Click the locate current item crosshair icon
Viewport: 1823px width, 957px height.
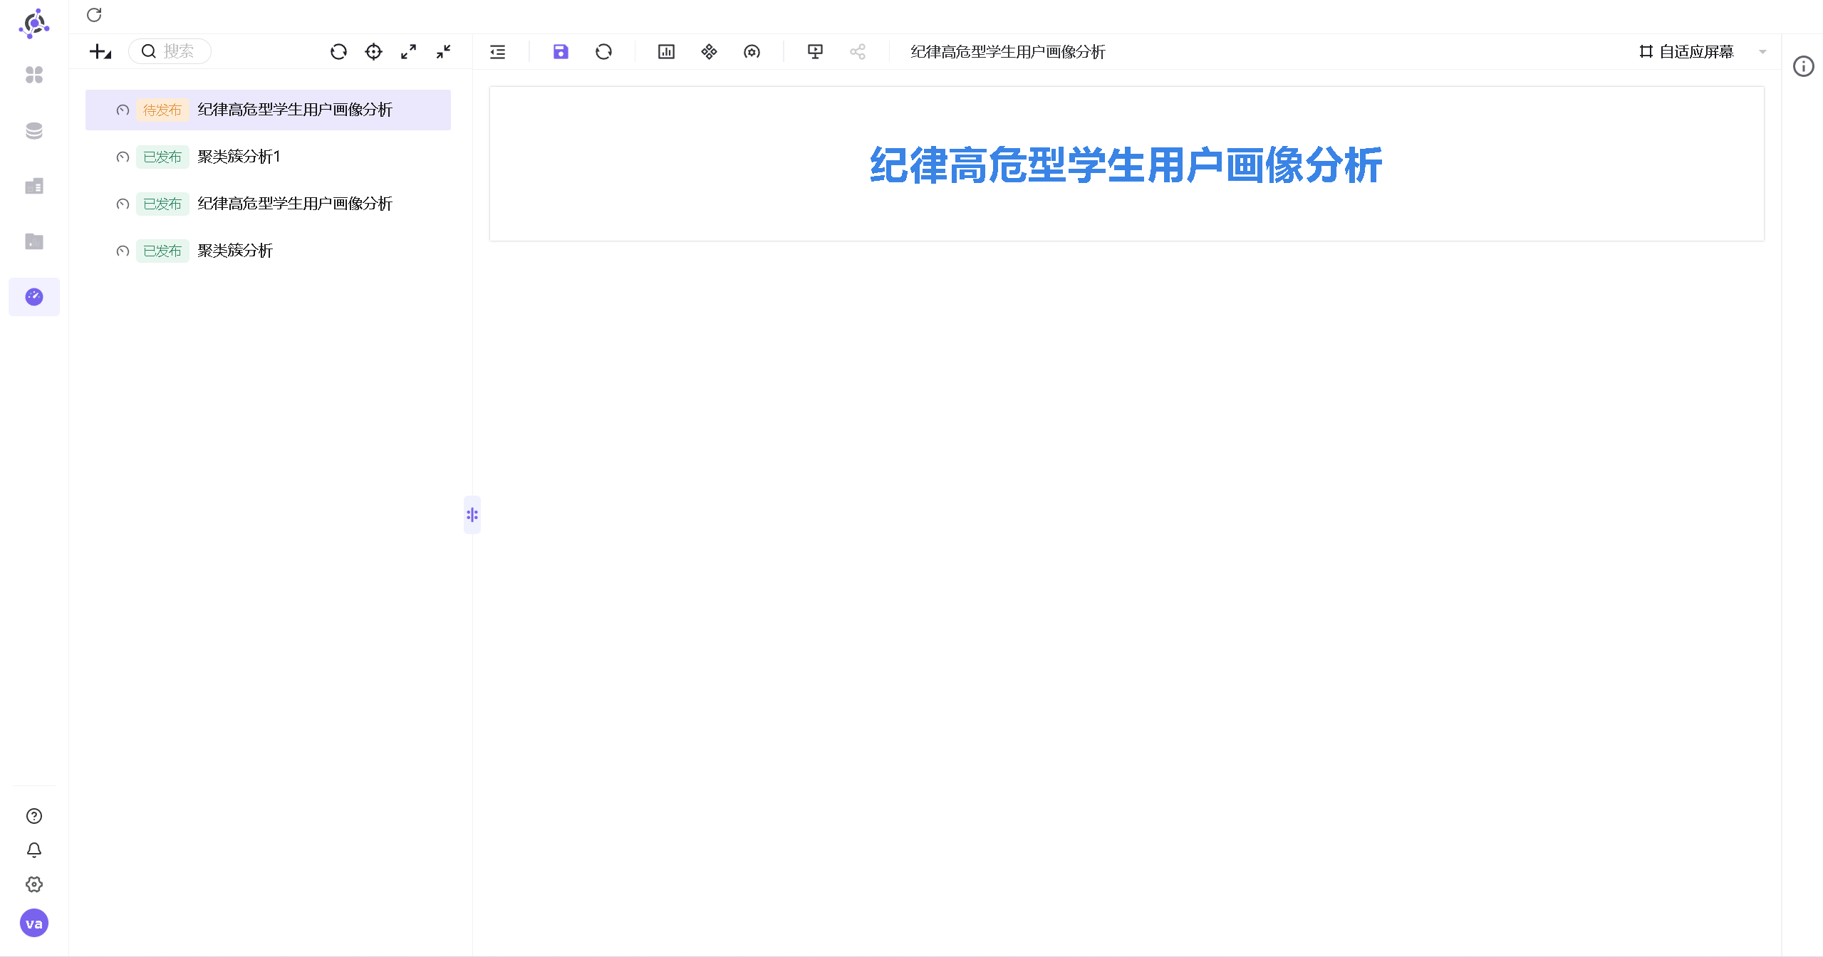[373, 51]
